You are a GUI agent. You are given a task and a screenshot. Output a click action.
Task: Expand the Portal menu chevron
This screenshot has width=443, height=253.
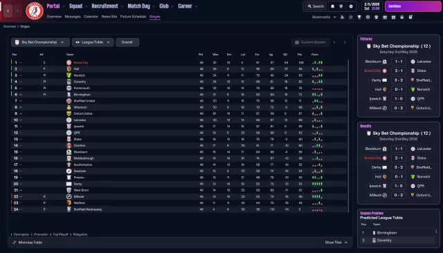[64, 6]
